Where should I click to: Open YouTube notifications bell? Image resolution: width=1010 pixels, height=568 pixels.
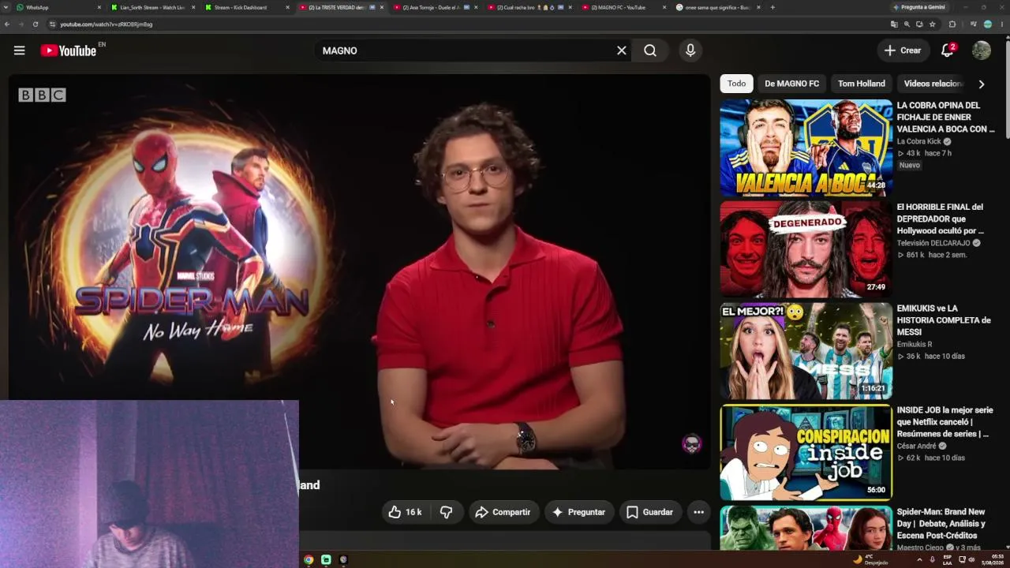tap(948, 50)
